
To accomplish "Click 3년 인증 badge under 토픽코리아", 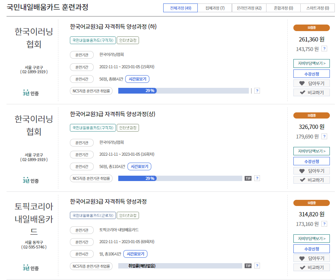I will (x=31, y=268).
